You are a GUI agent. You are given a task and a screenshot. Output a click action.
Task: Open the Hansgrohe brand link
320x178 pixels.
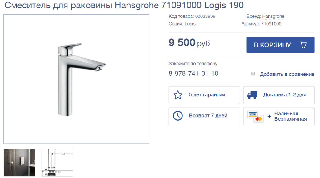pyautogui.click(x=273, y=16)
